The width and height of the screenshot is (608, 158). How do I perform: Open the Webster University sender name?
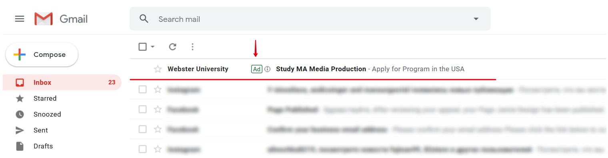click(198, 69)
